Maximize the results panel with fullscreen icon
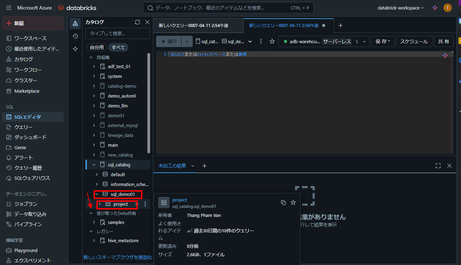Viewport: 461px width, 265px height. [x=438, y=166]
